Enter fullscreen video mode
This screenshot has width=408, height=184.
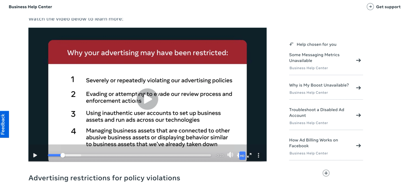pyautogui.click(x=249, y=155)
